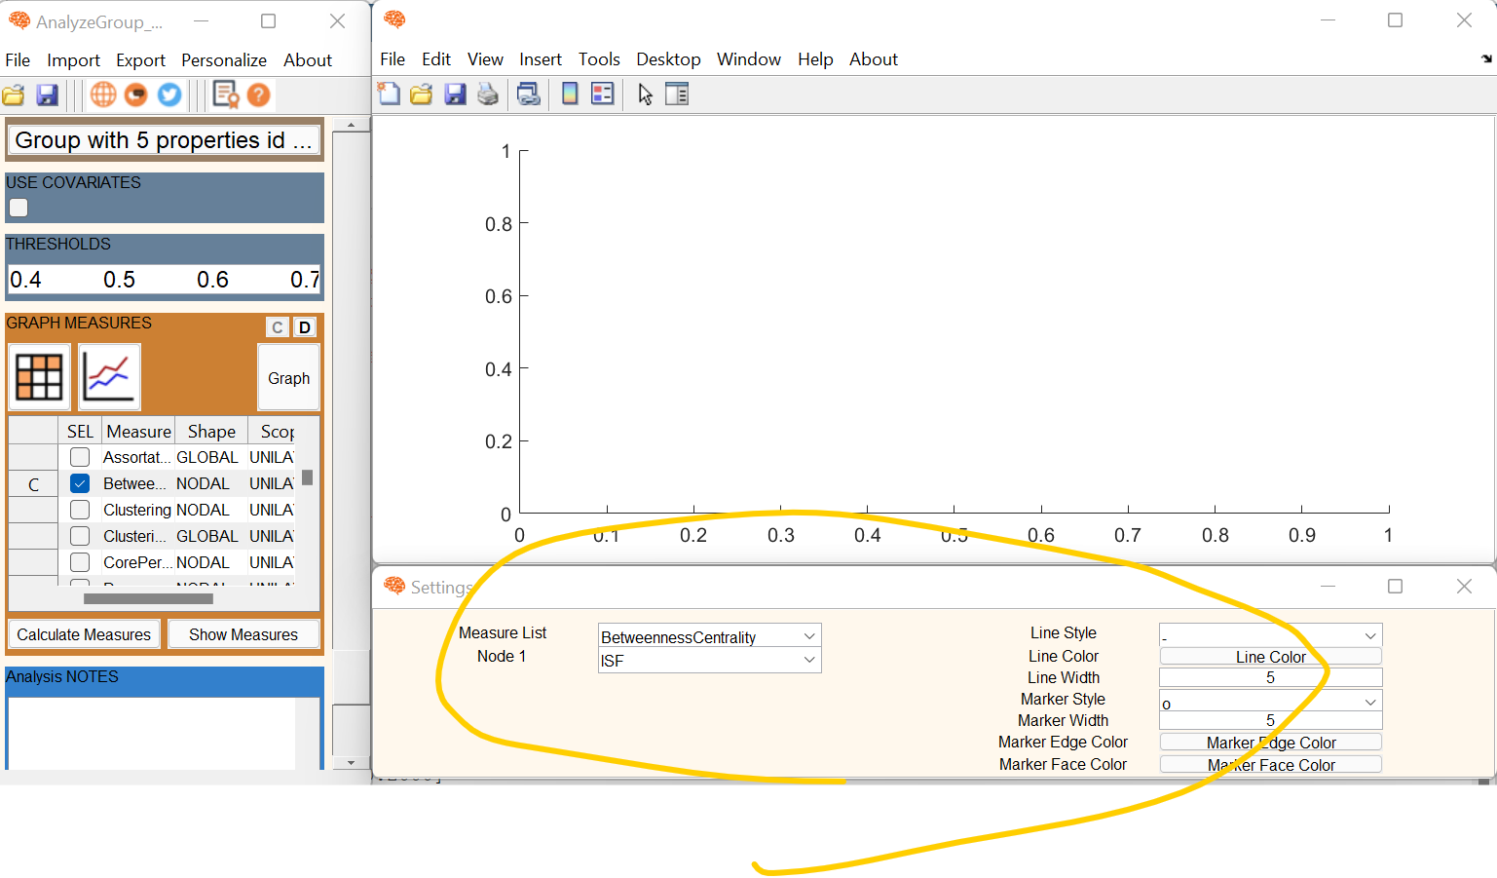The height and width of the screenshot is (878, 1497).
Task: Click the orange help question mark icon
Action: (x=256, y=95)
